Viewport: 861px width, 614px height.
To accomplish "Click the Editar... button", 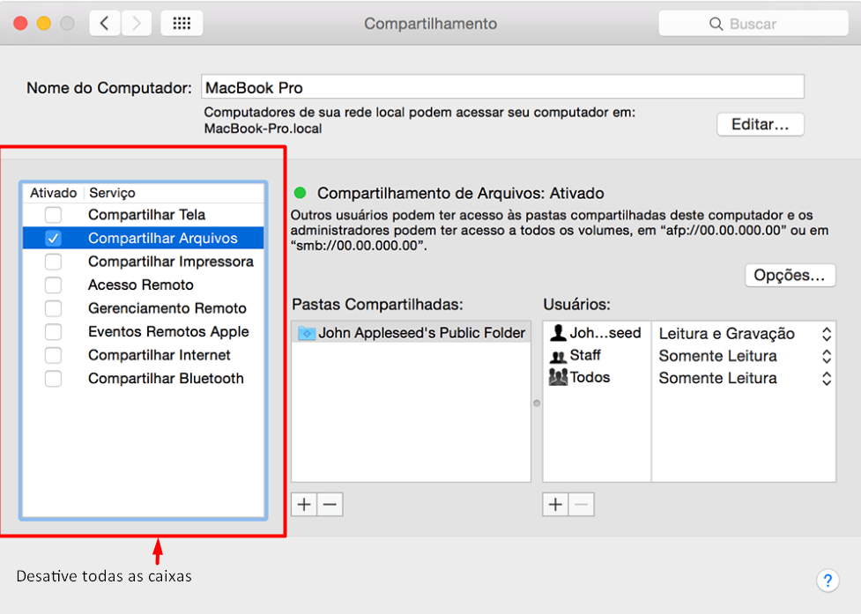I will coord(761,124).
